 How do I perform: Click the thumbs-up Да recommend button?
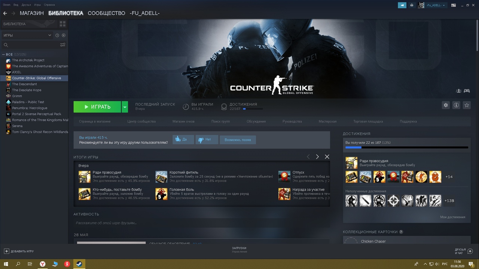pos(183,140)
